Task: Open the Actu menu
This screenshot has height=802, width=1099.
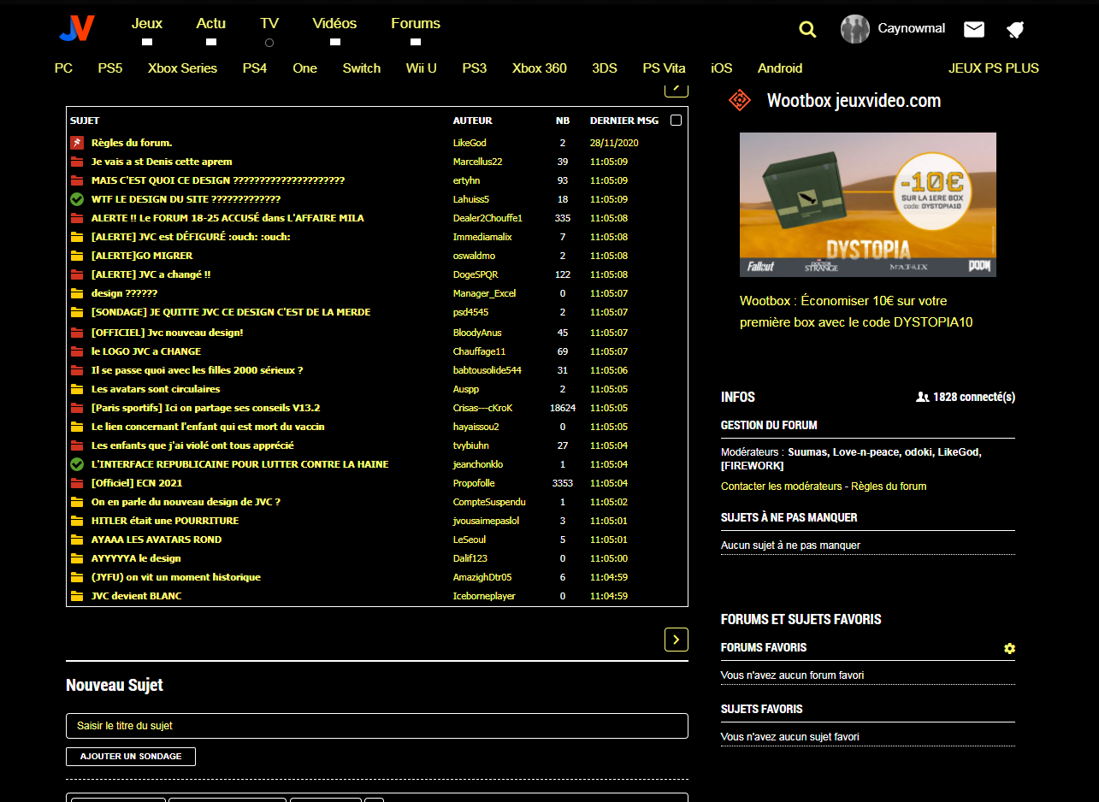Action: point(211,24)
